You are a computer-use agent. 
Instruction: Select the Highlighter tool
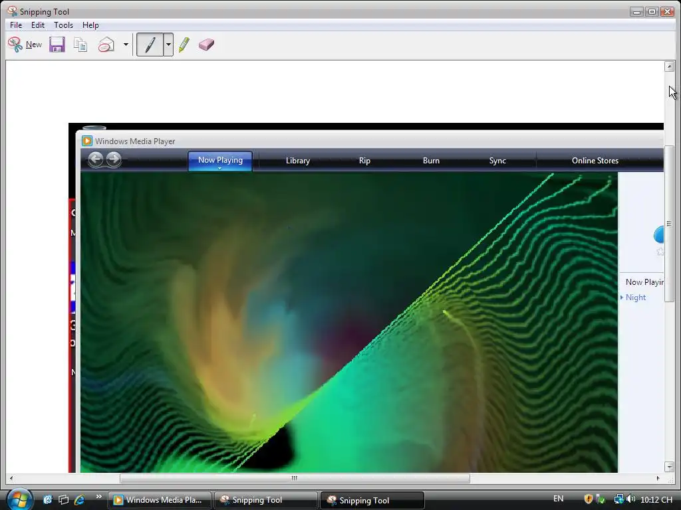[x=184, y=44]
